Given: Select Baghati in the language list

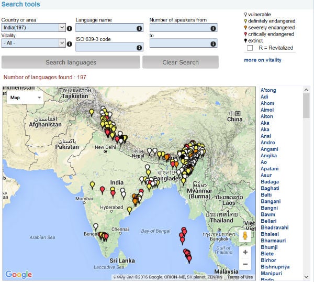Looking at the screenshot, I should coord(270,188).
